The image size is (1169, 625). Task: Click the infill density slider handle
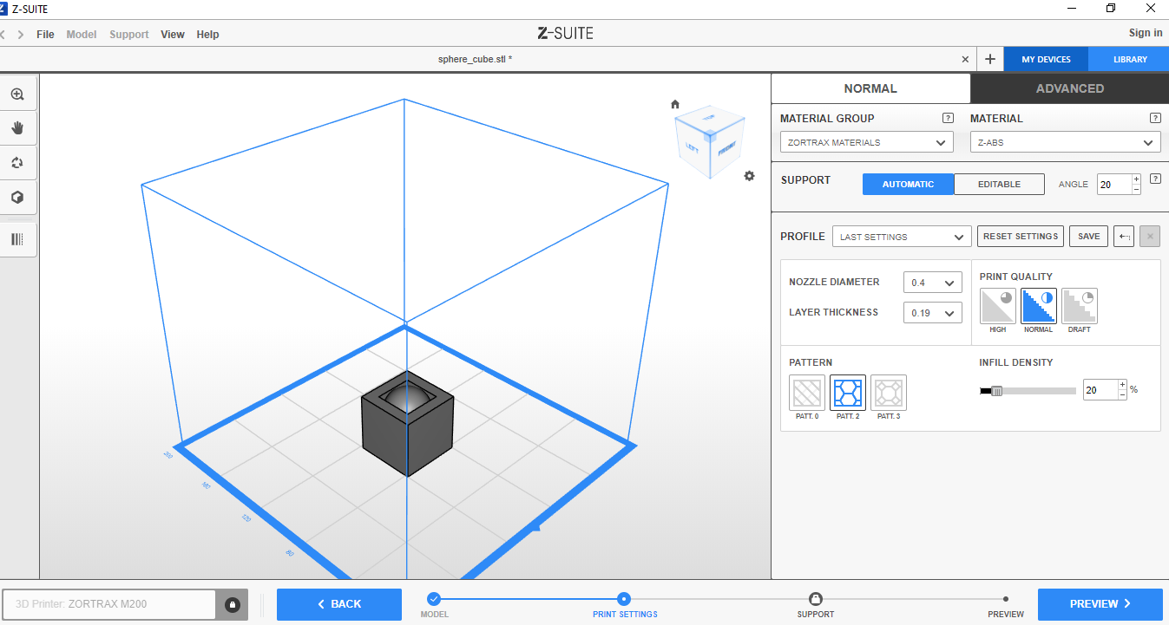pyautogui.click(x=996, y=391)
